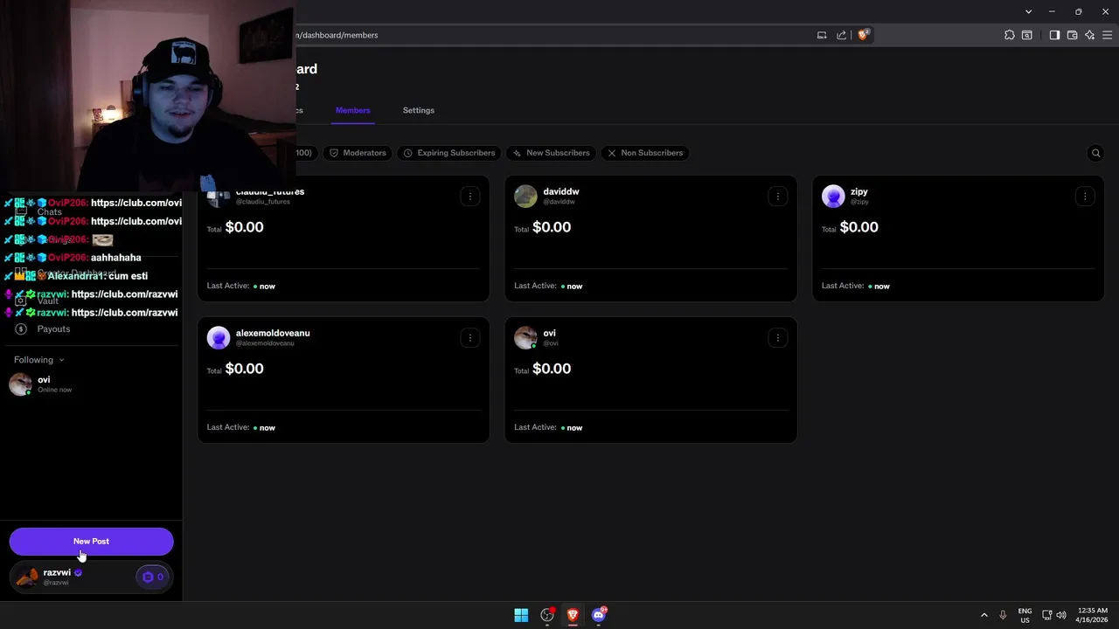This screenshot has height=629, width=1119.
Task: Click the Payouts dollar icon in sidebar
Action: [x=21, y=329]
